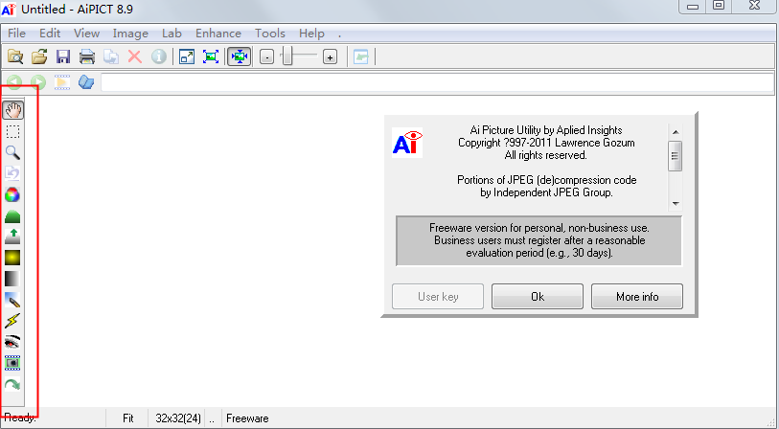The width and height of the screenshot is (779, 429).
Task: Click the greyed undo tool icon
Action: (x=12, y=173)
